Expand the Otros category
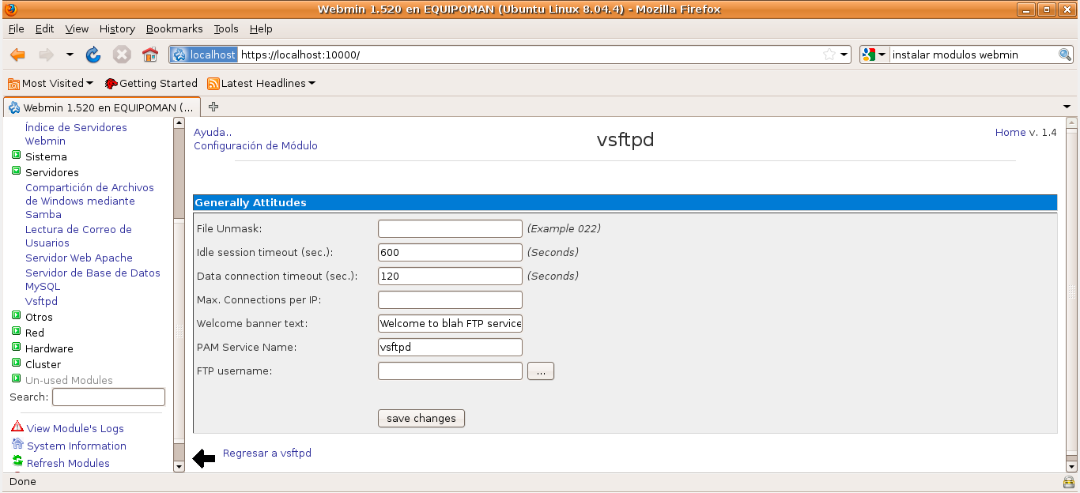Image resolution: width=1080 pixels, height=493 pixels. 15,317
